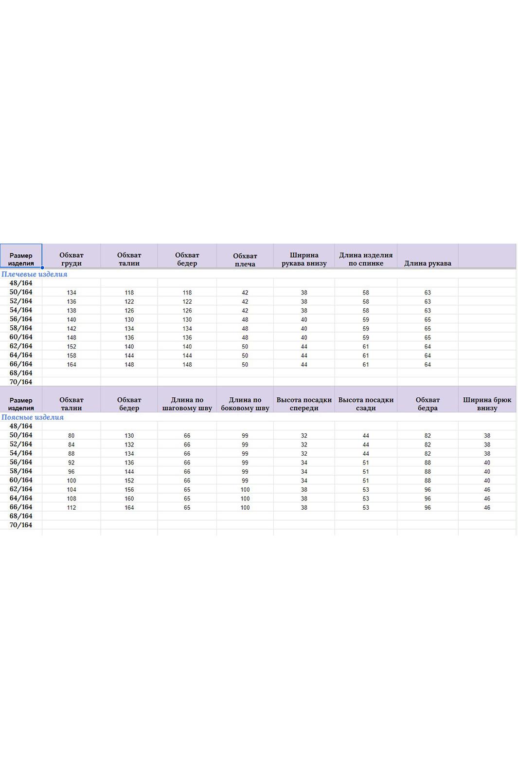Image resolution: width=518 pixels, height=779 pixels.
Task: Select chest value 134 for size 50/164
Action: coord(71,293)
